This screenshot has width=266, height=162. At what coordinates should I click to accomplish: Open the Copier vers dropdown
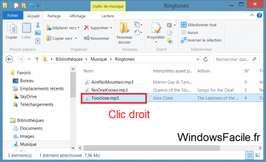pos(76,39)
